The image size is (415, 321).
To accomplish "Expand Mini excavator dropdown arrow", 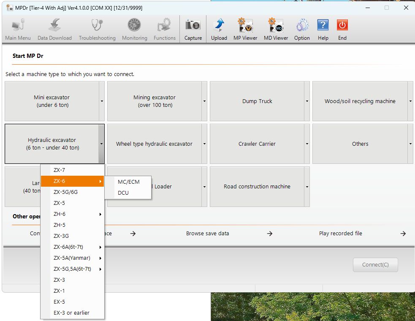I will point(102,101).
